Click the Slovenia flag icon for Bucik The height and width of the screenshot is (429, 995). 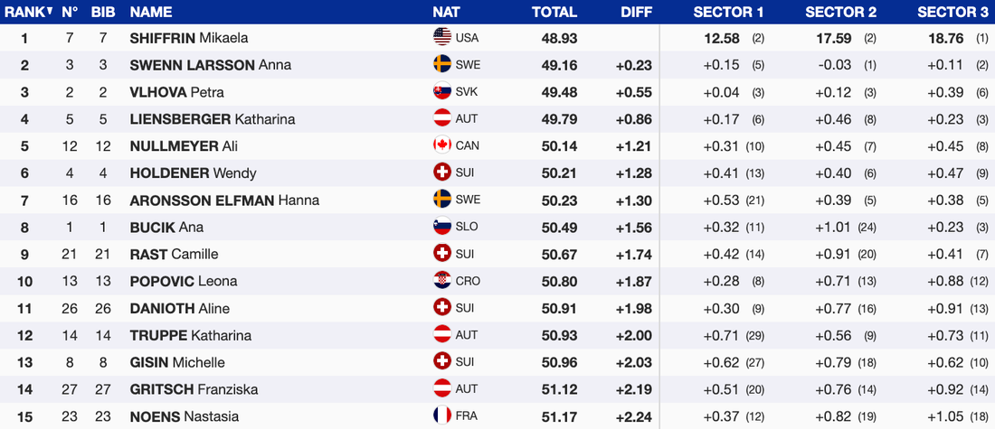click(442, 228)
